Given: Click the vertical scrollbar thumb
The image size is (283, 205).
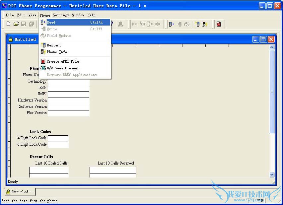Looking at the screenshot, I should pyautogui.click(x=272, y=92).
